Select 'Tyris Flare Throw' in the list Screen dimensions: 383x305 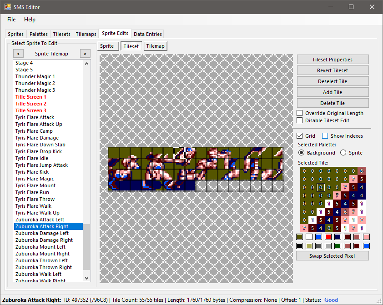click(48, 199)
